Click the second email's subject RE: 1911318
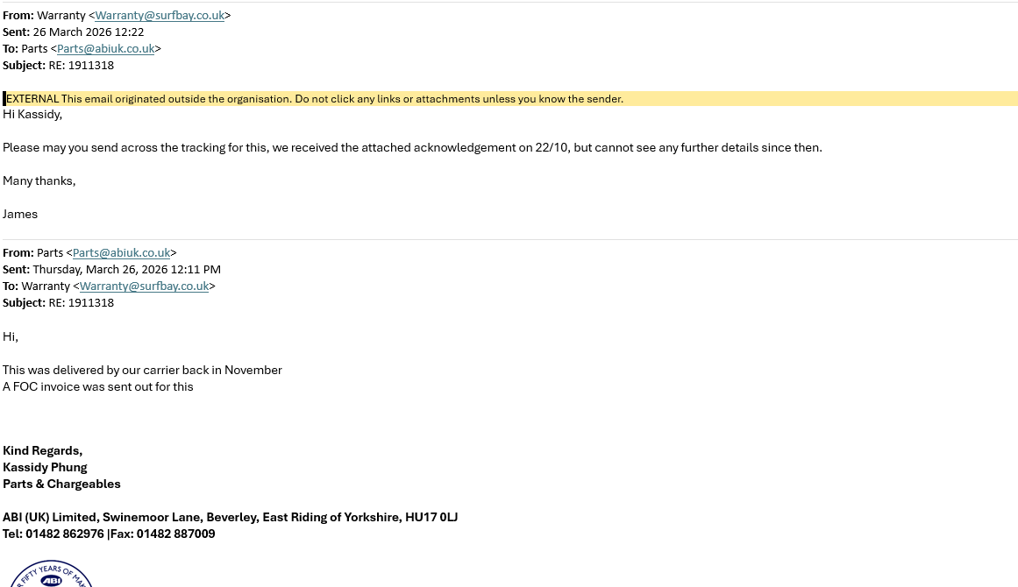This screenshot has height=587, width=1018. [x=81, y=303]
